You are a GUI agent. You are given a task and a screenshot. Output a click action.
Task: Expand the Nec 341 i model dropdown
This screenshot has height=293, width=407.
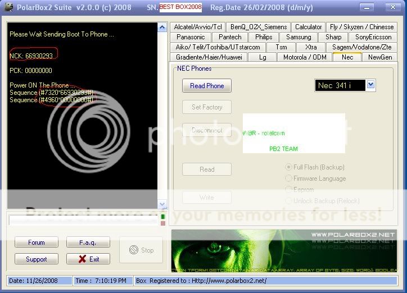[x=370, y=84]
